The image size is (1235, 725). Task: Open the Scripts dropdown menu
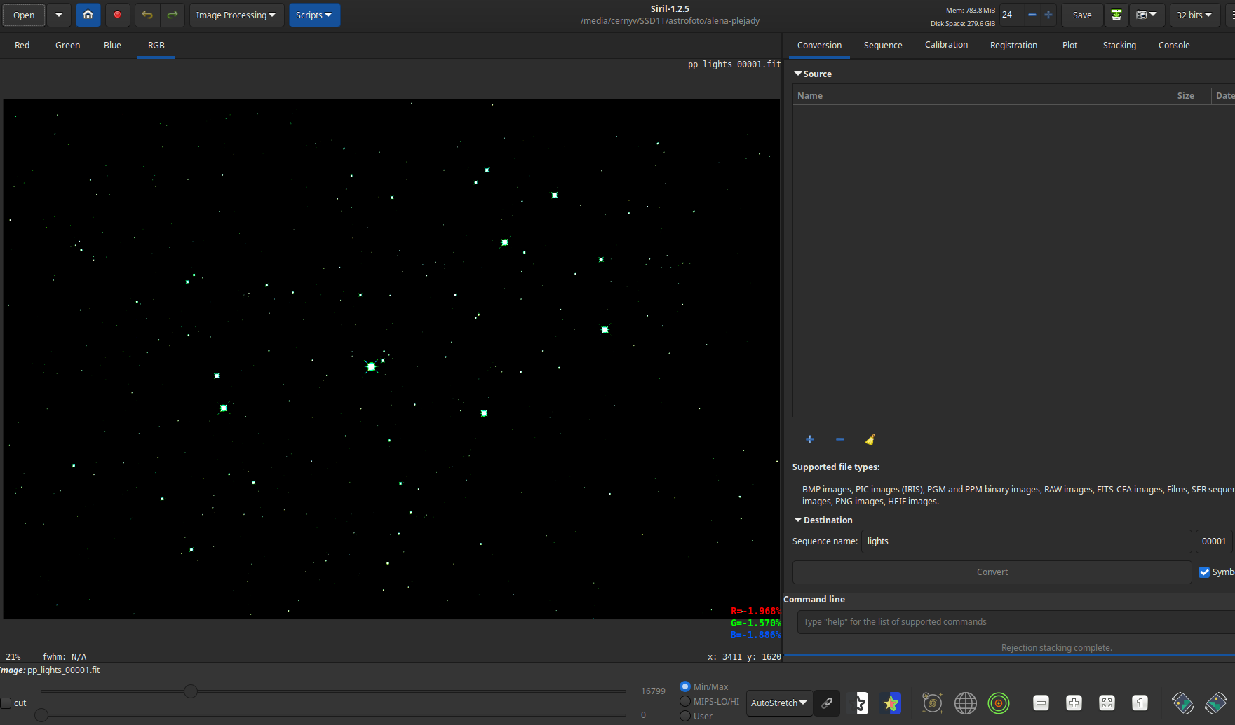[x=314, y=15]
